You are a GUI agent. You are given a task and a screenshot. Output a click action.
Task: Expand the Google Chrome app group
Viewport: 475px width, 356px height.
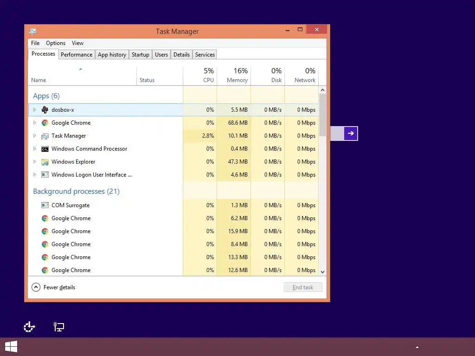pyautogui.click(x=34, y=123)
